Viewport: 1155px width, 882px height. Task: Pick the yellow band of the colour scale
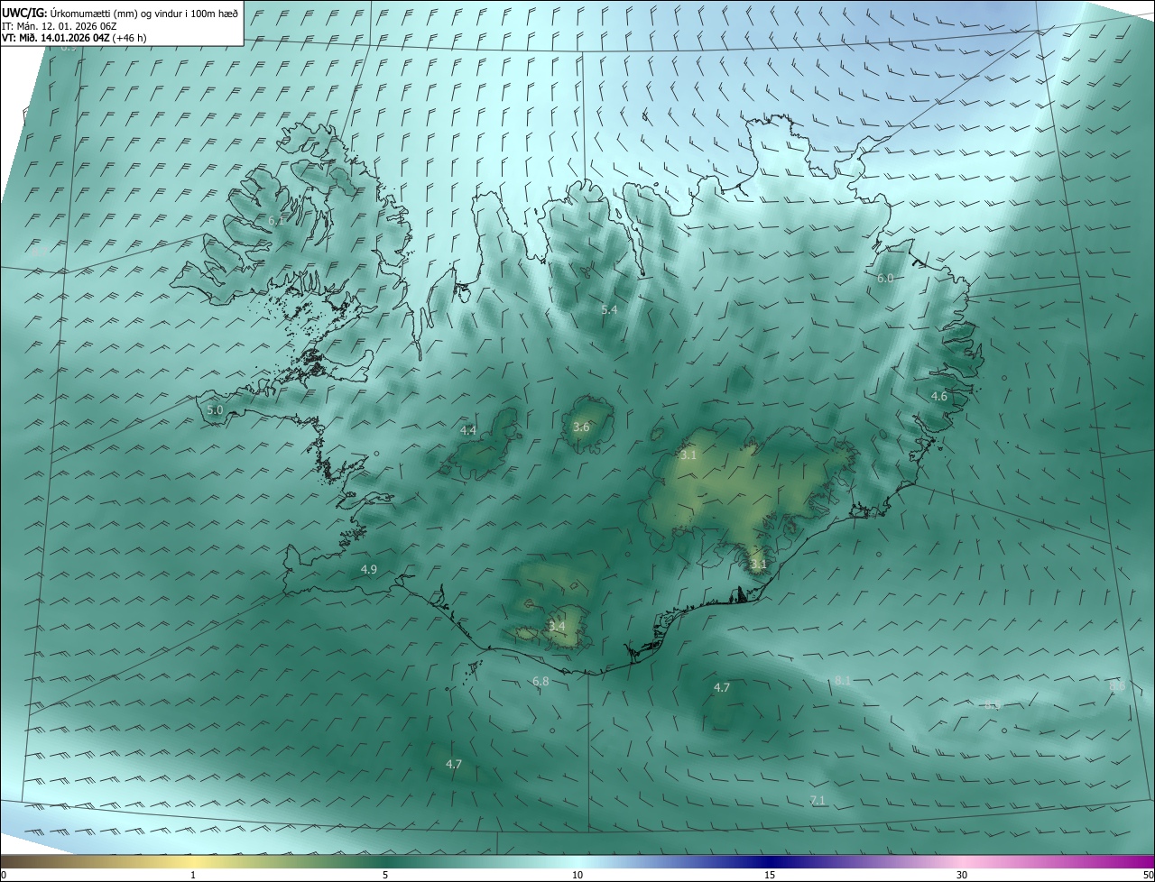click(193, 862)
